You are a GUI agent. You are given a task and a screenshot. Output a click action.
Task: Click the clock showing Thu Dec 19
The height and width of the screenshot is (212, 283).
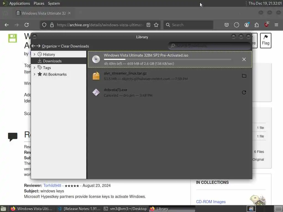[x=265, y=3]
